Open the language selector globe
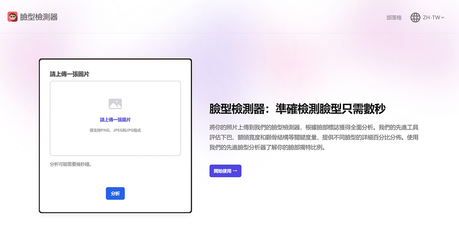This screenshot has height=251, width=459. coord(415,17)
